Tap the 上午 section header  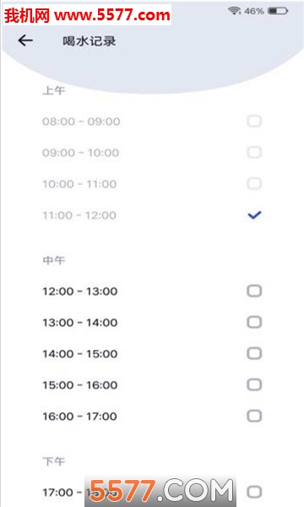[54, 90]
